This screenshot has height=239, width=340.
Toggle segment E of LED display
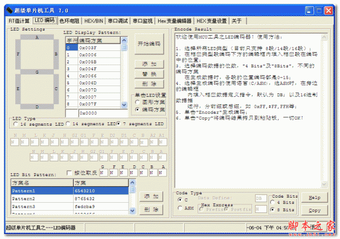pos(18,89)
